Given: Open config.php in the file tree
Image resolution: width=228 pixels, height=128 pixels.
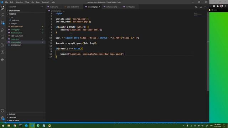Looking at the screenshot, I should pos(15,30).
